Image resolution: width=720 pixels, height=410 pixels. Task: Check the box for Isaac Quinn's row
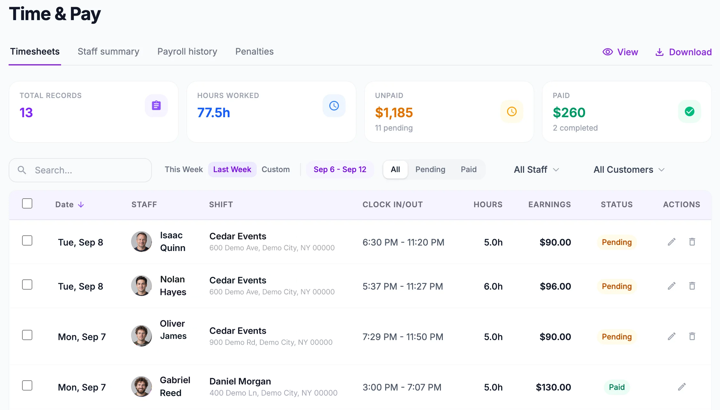[x=27, y=240]
